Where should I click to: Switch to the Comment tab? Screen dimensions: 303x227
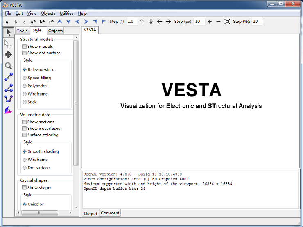tap(110, 213)
